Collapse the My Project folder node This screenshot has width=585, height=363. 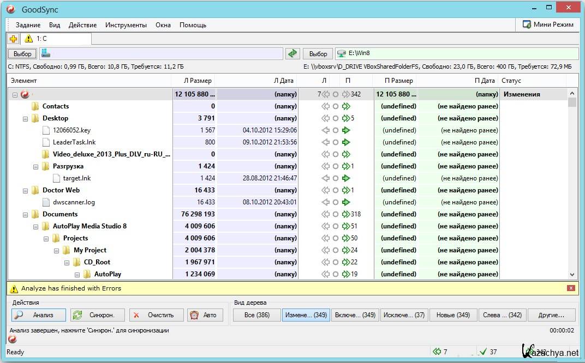coord(56,250)
